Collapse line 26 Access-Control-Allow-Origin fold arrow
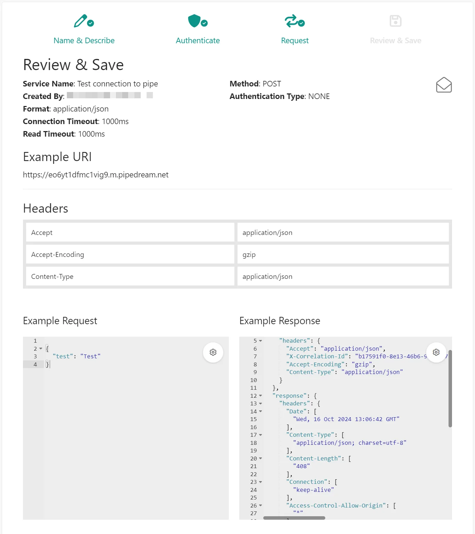The width and height of the screenshot is (475, 534). coord(260,505)
